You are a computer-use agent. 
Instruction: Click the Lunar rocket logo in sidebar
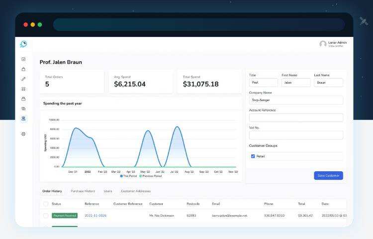[x=23, y=44]
